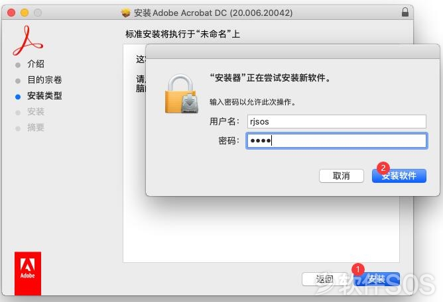Viewport: 443px width, 302px height.
Task: Click the gray bullet beside 目的宗卷
Action: (x=18, y=81)
